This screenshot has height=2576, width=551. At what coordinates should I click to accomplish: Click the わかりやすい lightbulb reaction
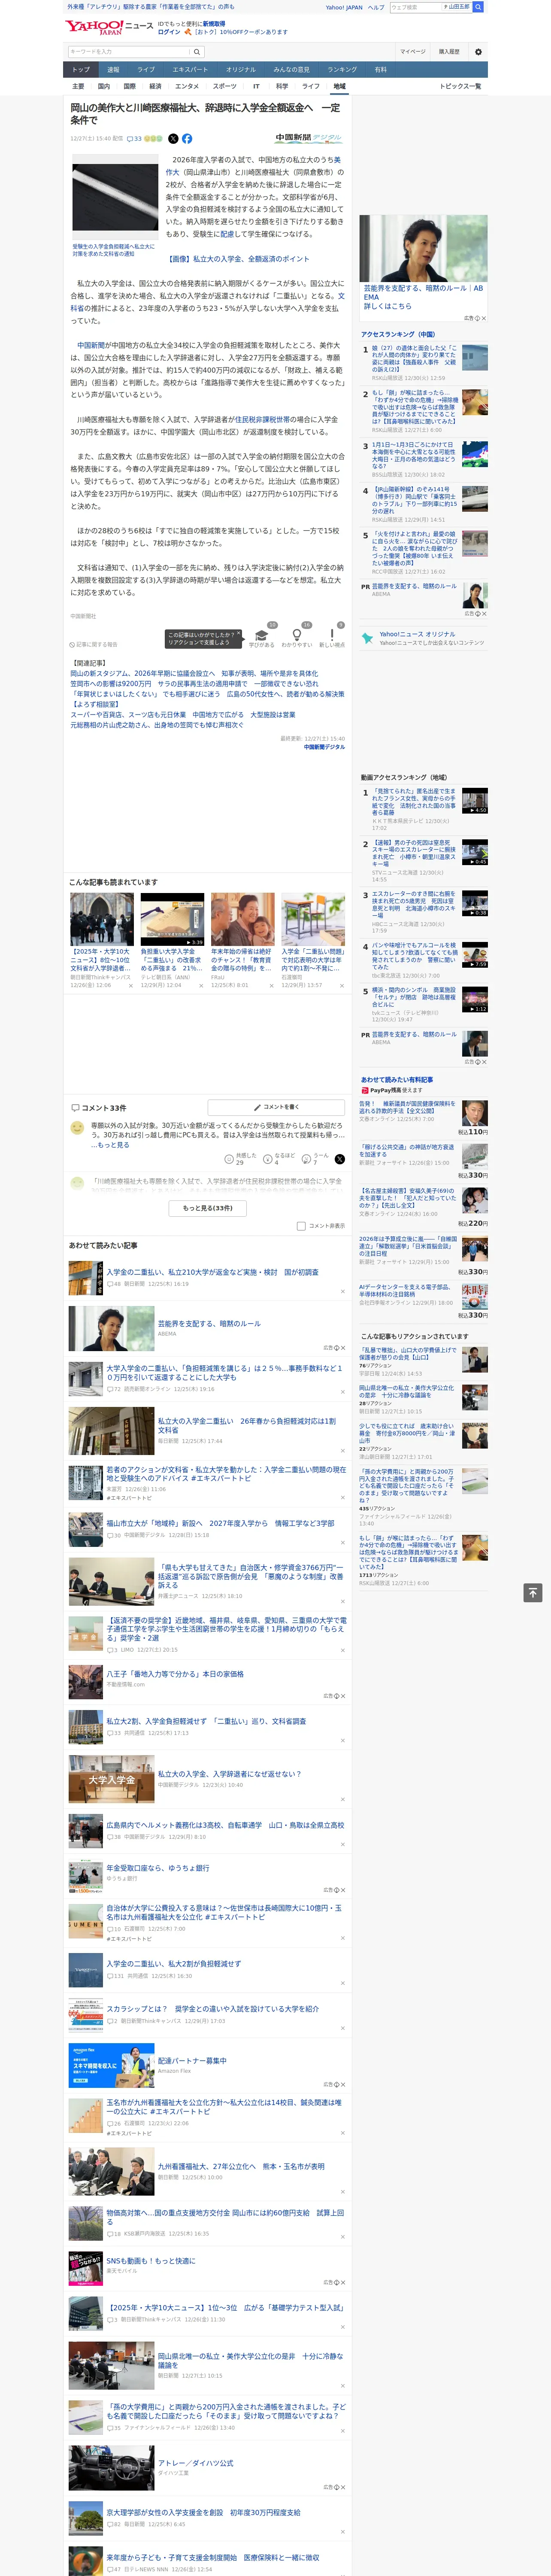(x=296, y=635)
